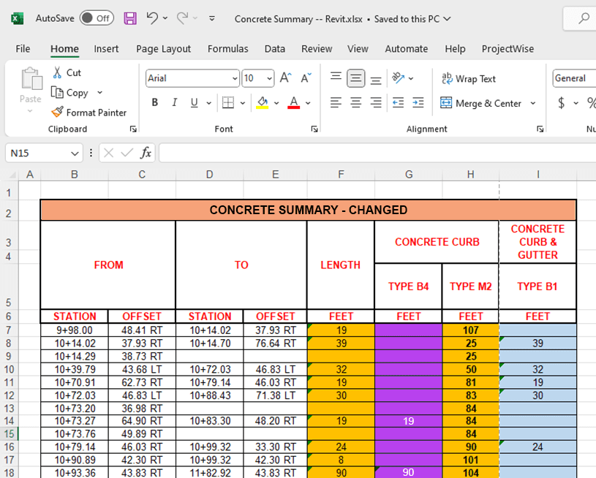Click Increase Font Size icon
Image resolution: width=596 pixels, height=478 pixels.
pyautogui.click(x=285, y=78)
